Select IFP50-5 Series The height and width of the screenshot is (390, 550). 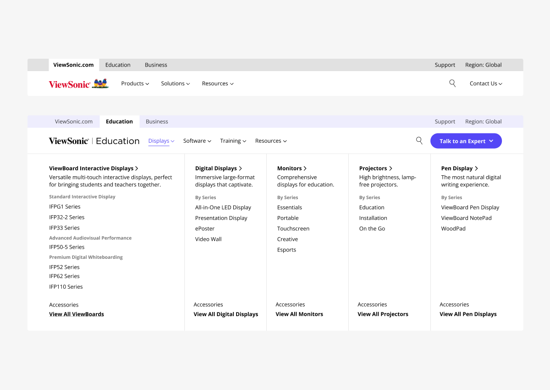click(67, 247)
